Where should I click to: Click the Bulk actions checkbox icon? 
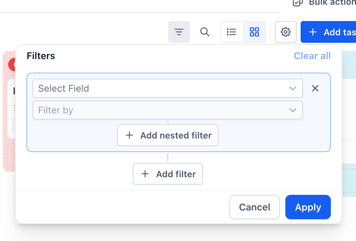(298, 3)
